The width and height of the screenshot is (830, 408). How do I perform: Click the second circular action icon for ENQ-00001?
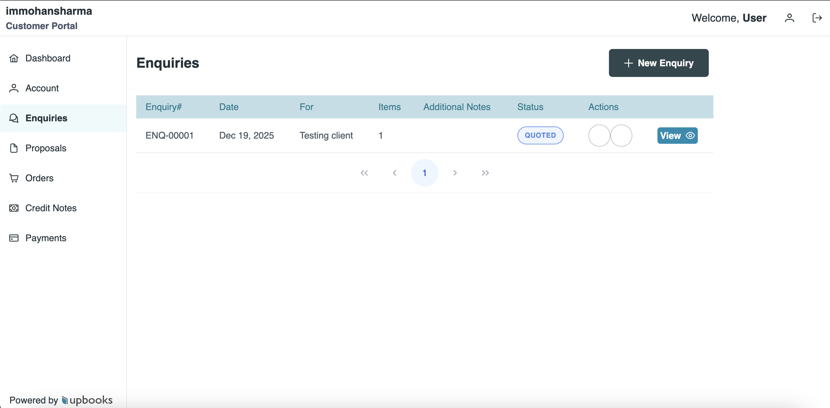(x=622, y=135)
